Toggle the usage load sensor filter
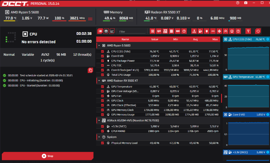 [x=232, y=31]
